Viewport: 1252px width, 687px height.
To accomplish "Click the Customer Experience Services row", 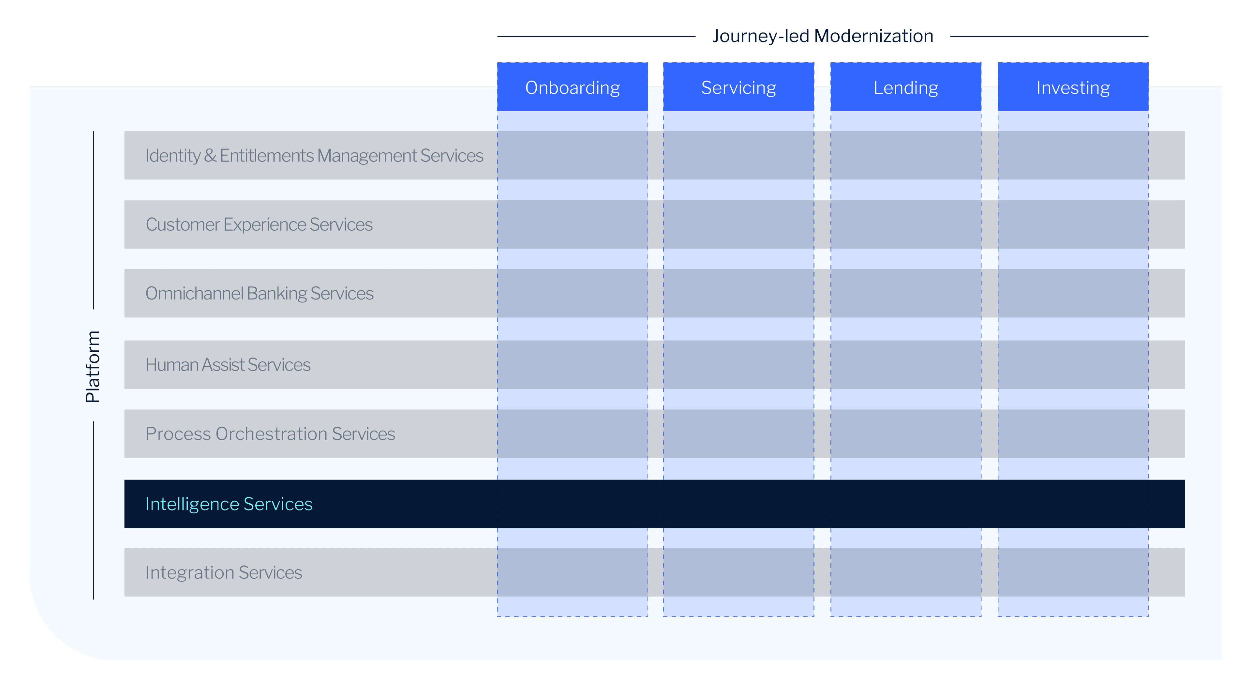I will pyautogui.click(x=259, y=224).
